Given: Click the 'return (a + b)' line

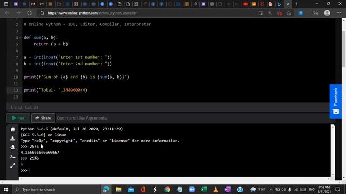Looking at the screenshot, I should pyautogui.click(x=50, y=44).
